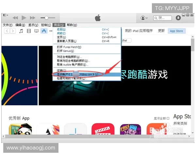
Task: Open the red clapperboard app icon
Action: click(x=103, y=129)
